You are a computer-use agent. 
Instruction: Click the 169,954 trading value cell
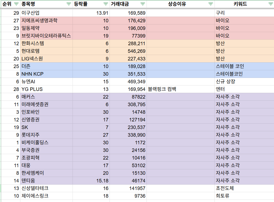pyautogui.click(x=128, y=89)
